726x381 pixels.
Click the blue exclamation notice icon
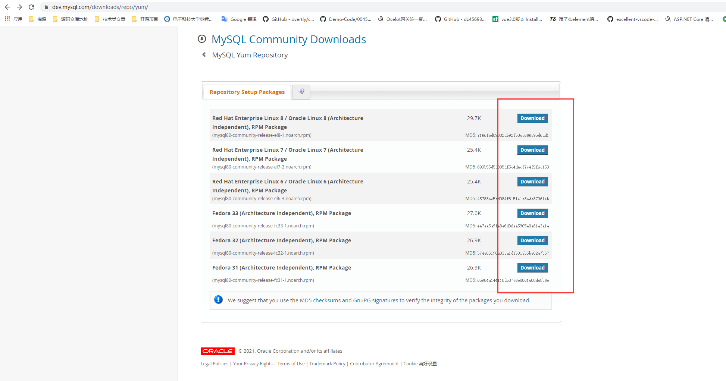(x=219, y=300)
